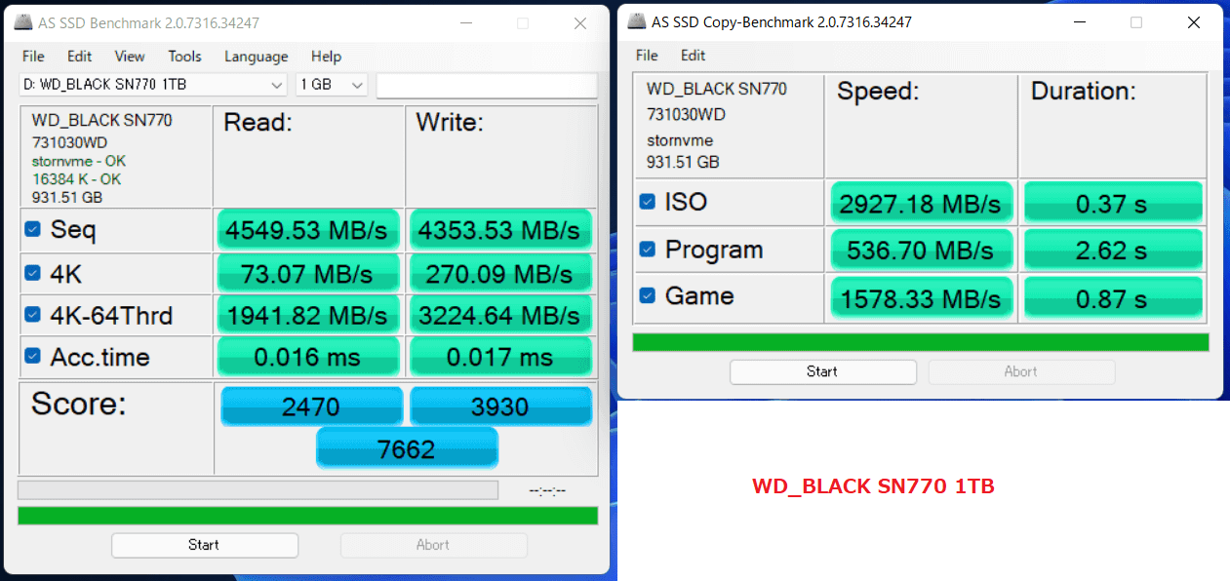Click the Score: label
This screenshot has height=581, width=1230.
79,404
